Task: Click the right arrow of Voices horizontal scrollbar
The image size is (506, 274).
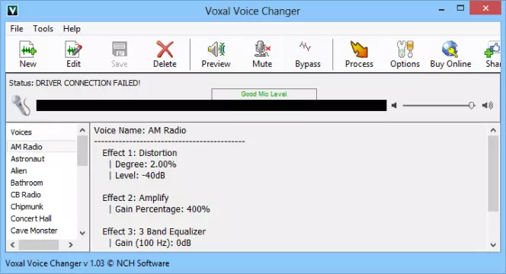Action: 70,244
